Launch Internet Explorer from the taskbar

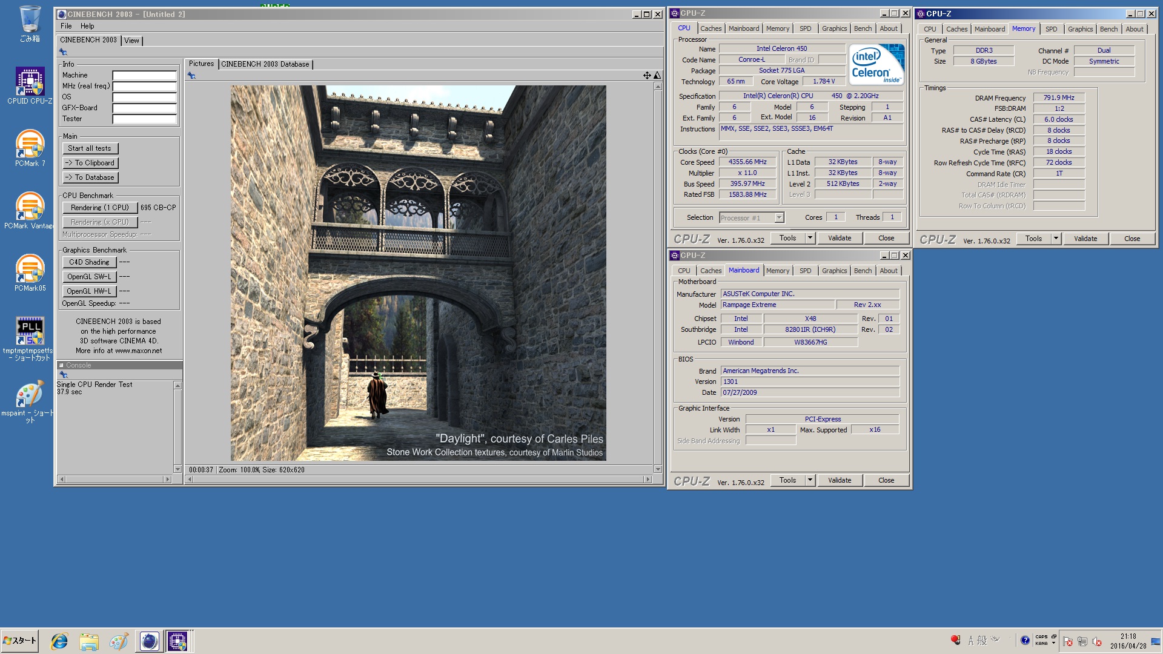[x=59, y=641]
